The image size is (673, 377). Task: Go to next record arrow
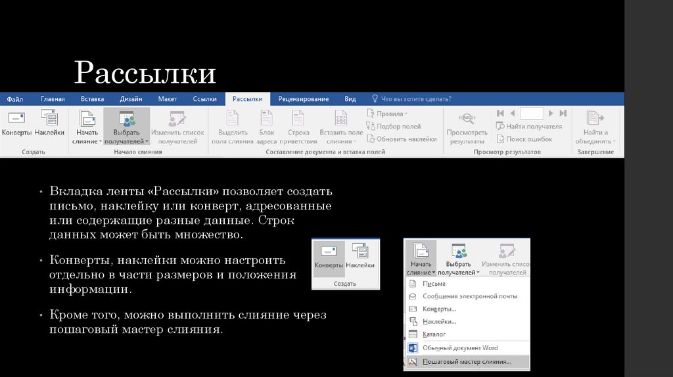(551, 113)
